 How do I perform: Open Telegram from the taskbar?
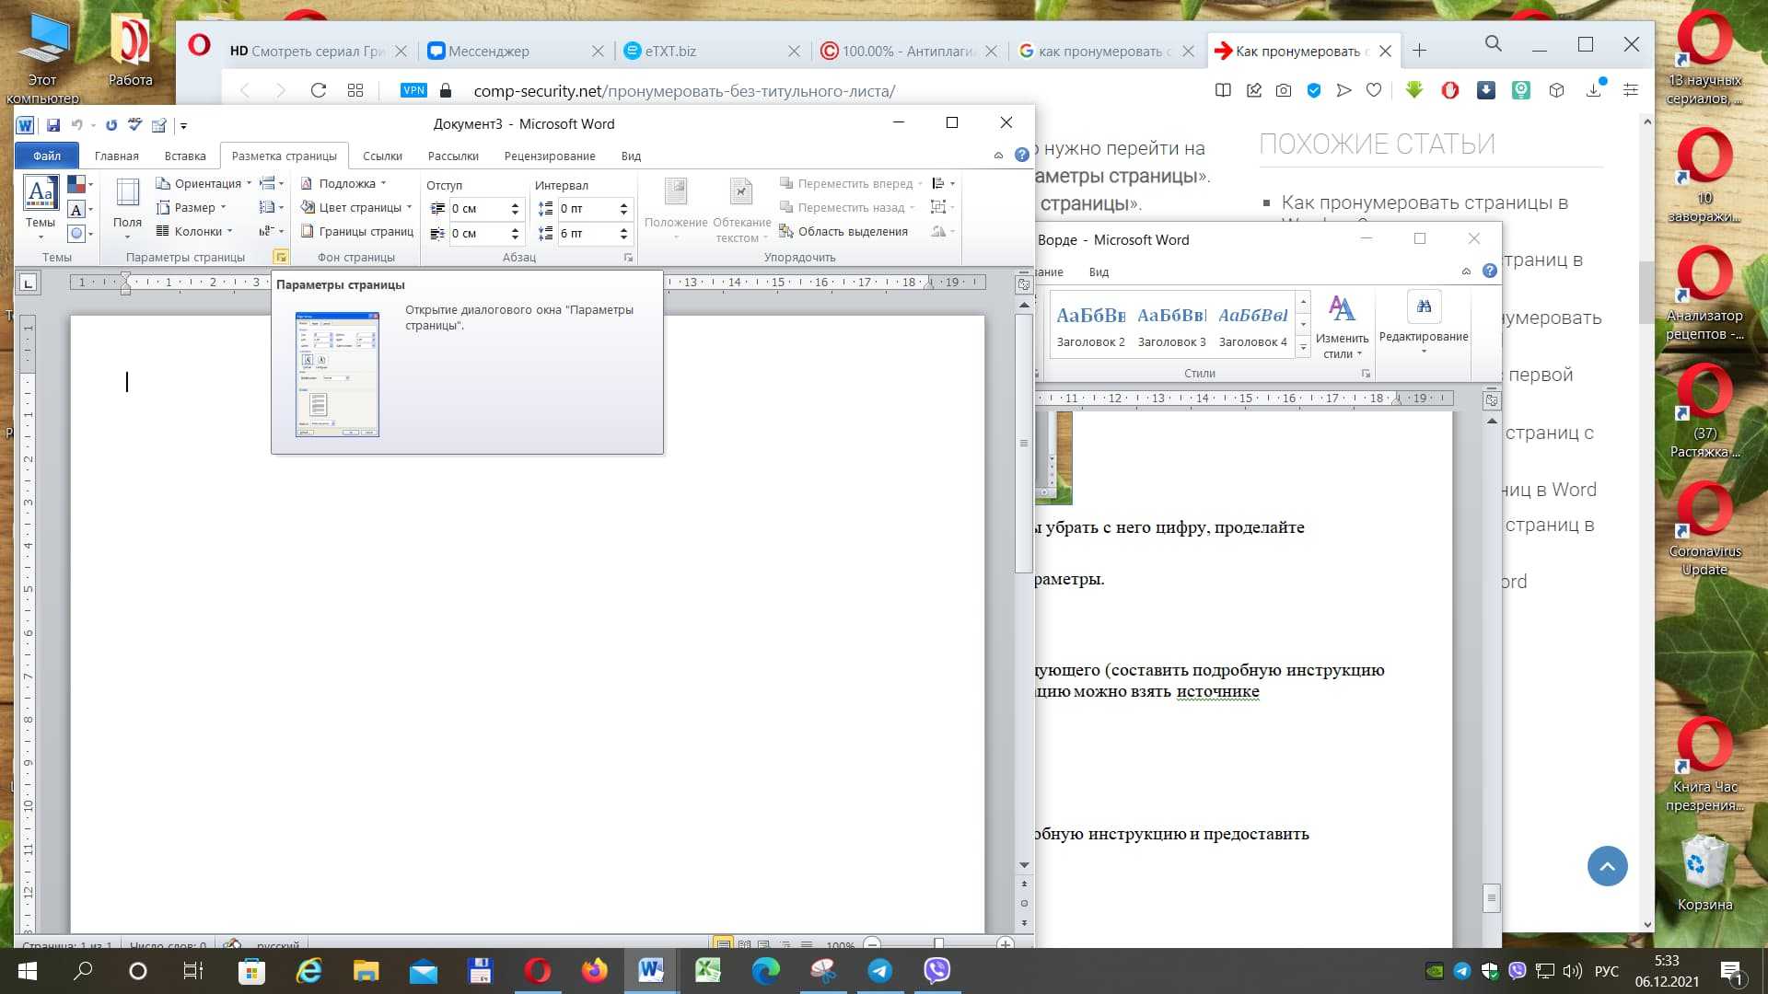[879, 971]
